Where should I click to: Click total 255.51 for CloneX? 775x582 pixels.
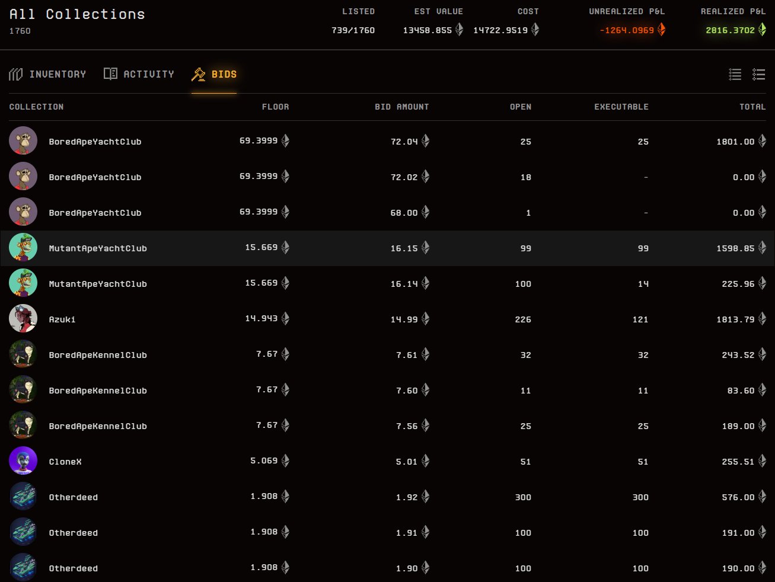coord(738,462)
